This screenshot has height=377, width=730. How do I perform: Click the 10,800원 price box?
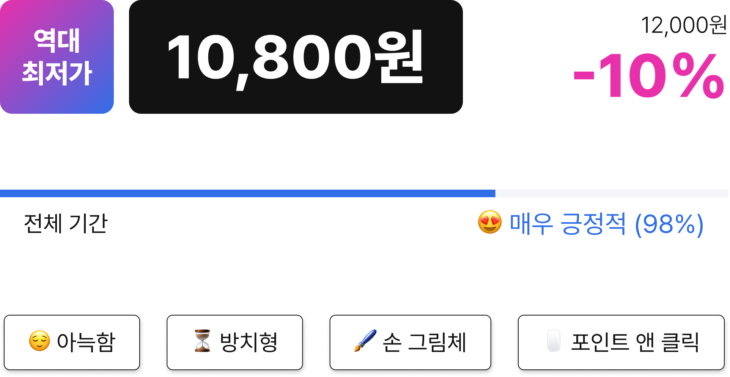click(x=296, y=57)
